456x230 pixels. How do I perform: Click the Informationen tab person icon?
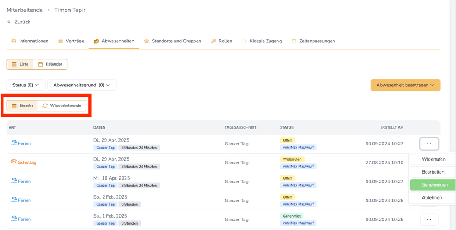(x=14, y=41)
